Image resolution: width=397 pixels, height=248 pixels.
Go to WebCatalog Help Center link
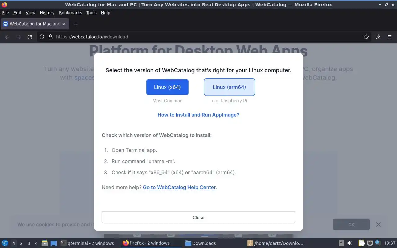(179, 187)
